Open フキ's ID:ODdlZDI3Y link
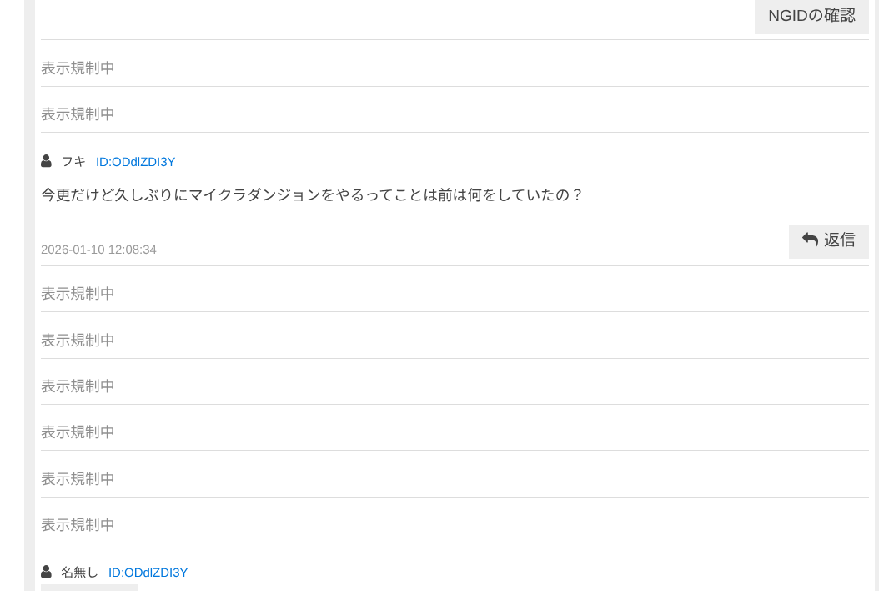Viewport: 879px width, 591px height. click(135, 162)
